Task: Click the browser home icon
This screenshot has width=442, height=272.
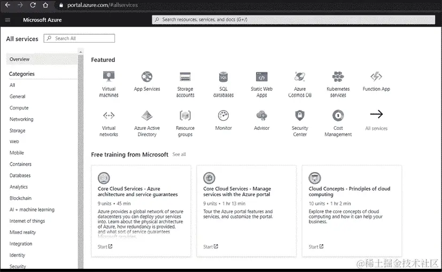Action: click(45, 5)
